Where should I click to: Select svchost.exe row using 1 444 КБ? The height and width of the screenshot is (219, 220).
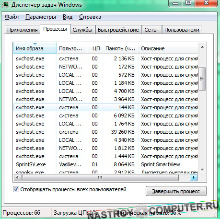pyautogui.click(x=106, y=156)
